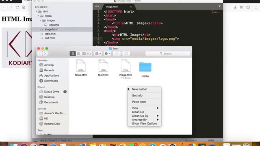Open the Arrange By submenu
This screenshot has width=260, height=146.
(145, 120)
